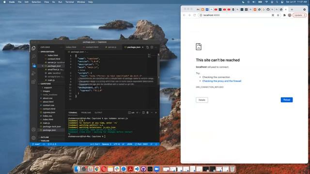Open Source Control view in VS Code activity bar

click(x=33, y=65)
